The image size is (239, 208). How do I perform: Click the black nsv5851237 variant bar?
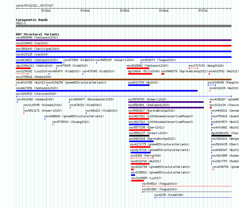pos(139,136)
